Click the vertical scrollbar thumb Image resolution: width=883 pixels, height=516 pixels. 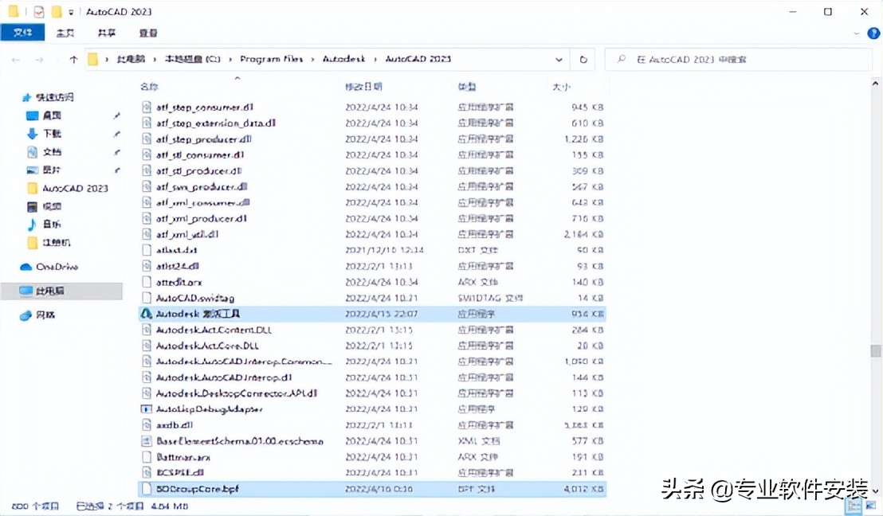pos(875,350)
